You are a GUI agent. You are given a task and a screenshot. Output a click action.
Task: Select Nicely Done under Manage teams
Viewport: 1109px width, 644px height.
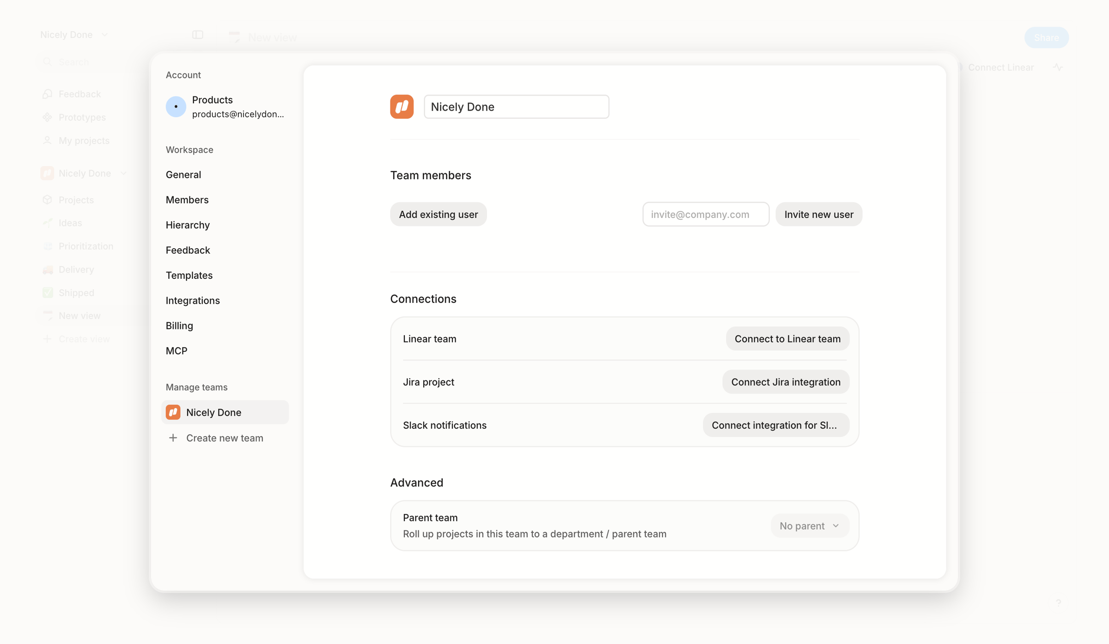pos(225,412)
